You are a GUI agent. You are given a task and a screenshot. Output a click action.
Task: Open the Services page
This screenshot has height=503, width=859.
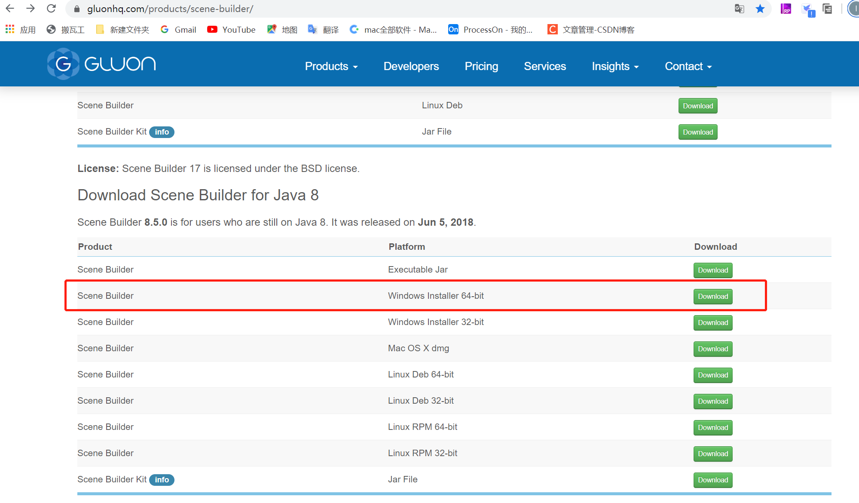[x=545, y=66]
